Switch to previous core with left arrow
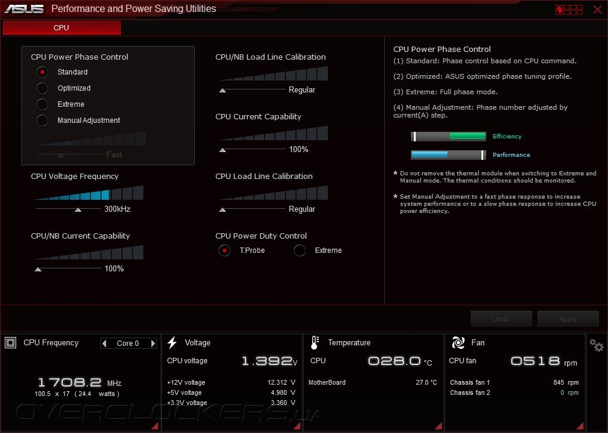Viewport: 608px width, 433px height. pyautogui.click(x=105, y=343)
